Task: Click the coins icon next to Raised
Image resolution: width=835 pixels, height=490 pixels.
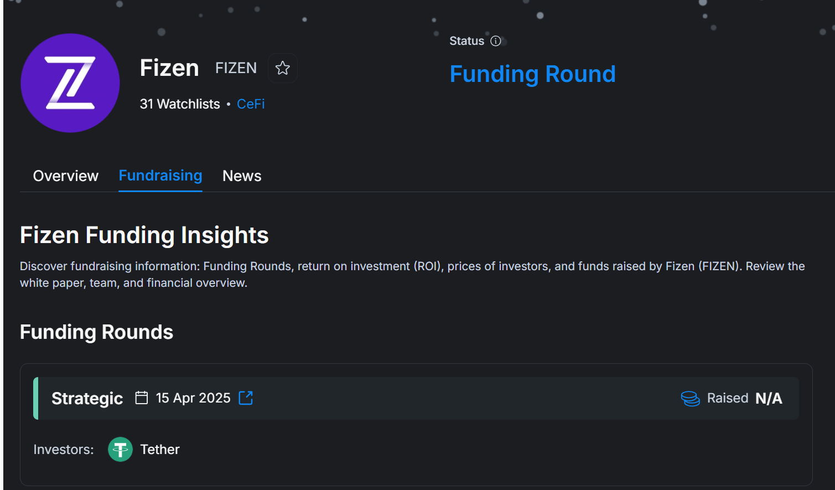Action: [690, 399]
